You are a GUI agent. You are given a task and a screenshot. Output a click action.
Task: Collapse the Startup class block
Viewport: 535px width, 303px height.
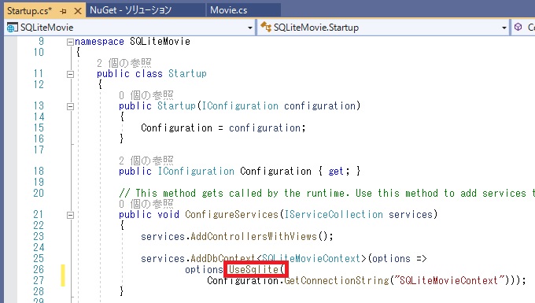(x=70, y=74)
